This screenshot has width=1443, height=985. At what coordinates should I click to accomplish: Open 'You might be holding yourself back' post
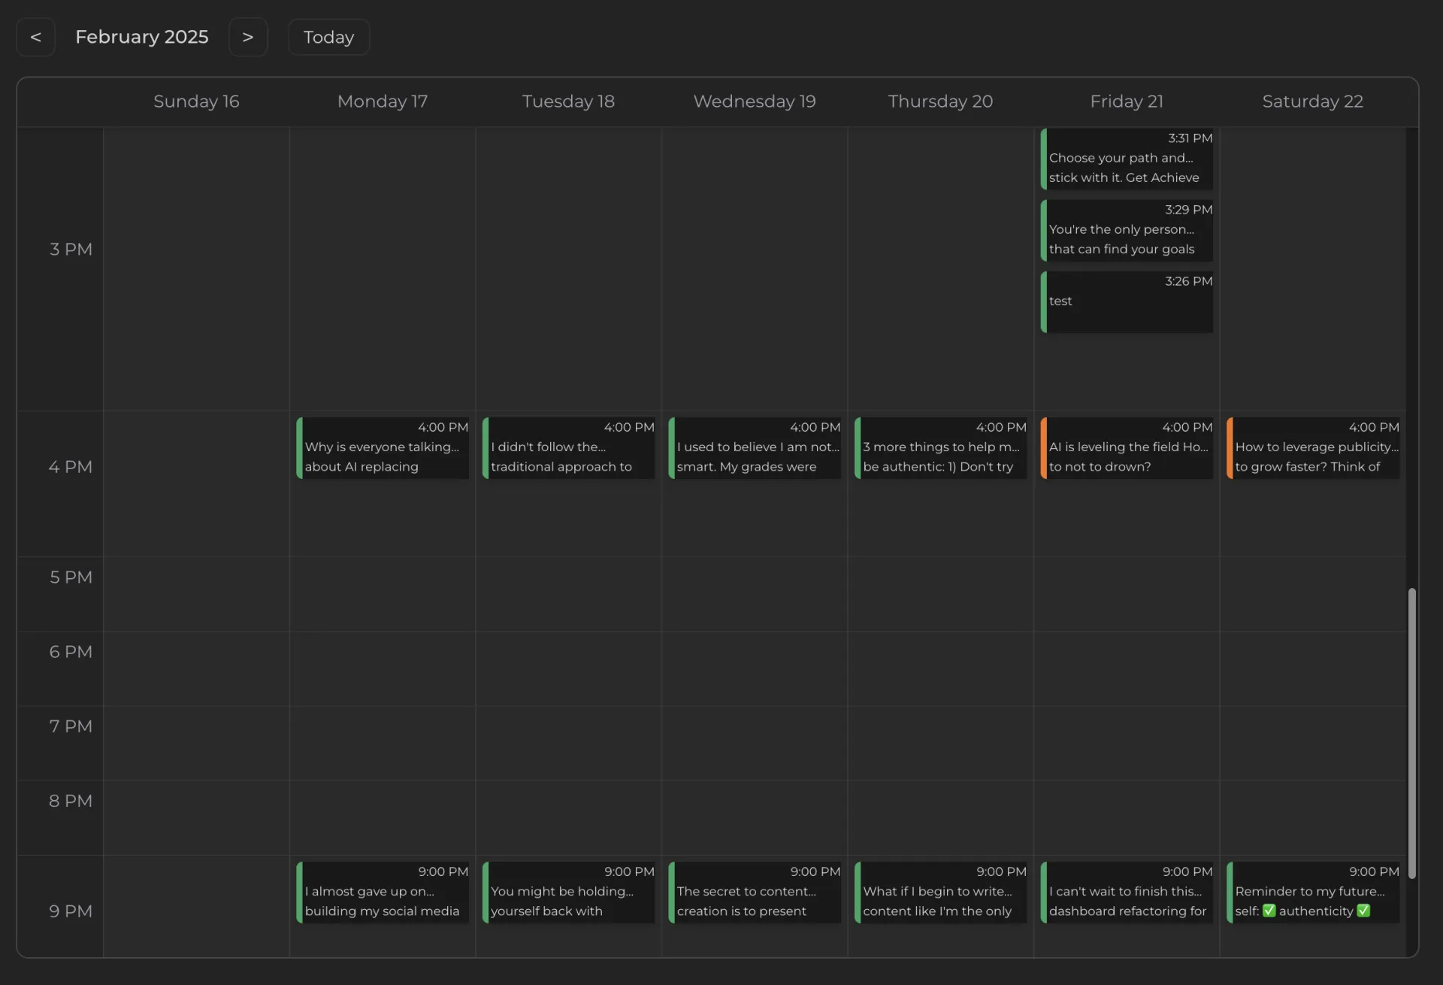(569, 893)
